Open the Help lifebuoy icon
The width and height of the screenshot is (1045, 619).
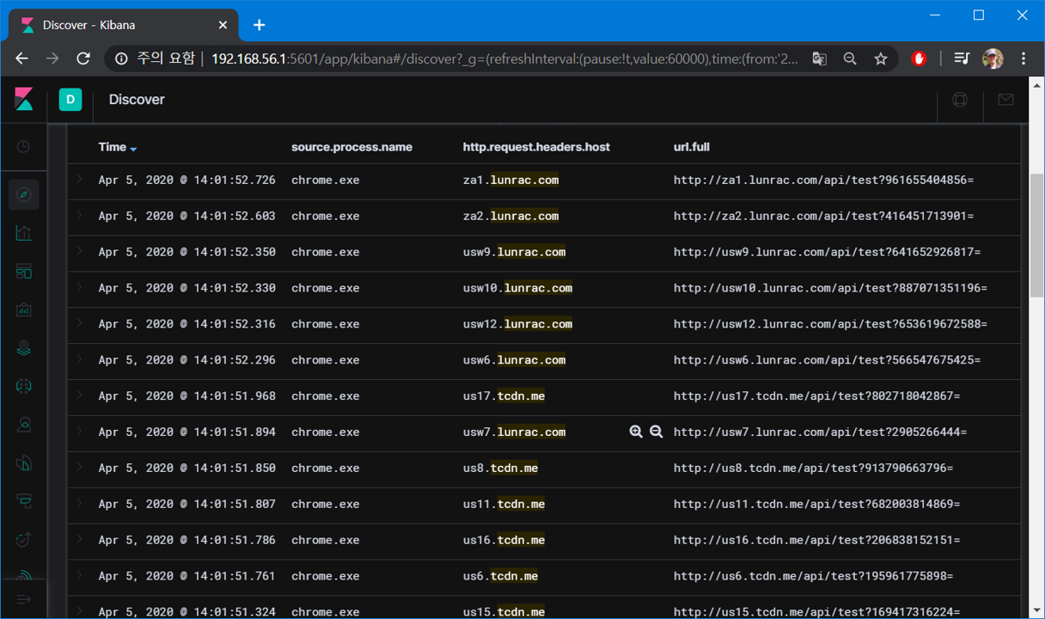960,100
